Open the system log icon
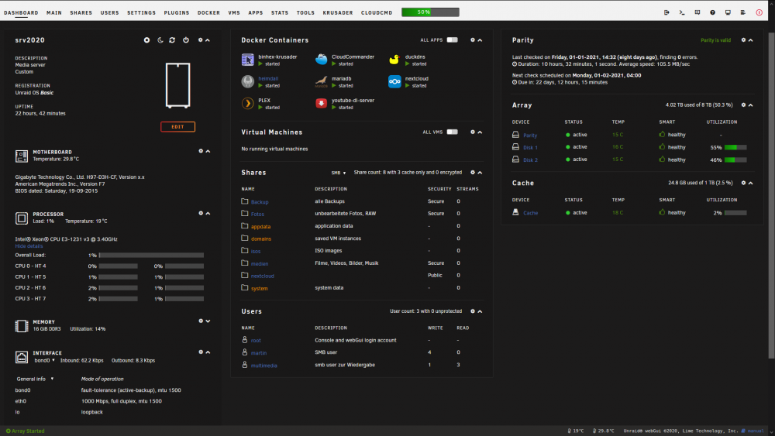 743,12
